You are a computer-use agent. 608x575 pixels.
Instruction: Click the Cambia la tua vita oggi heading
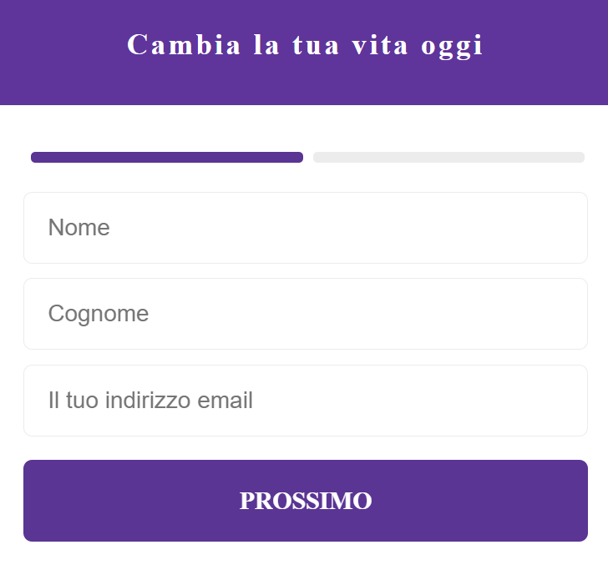tap(305, 46)
